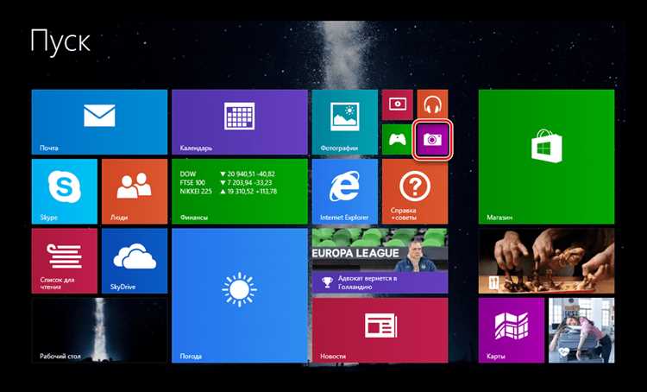Open the Список для чтения tile
647x392 pixels.
(x=64, y=260)
